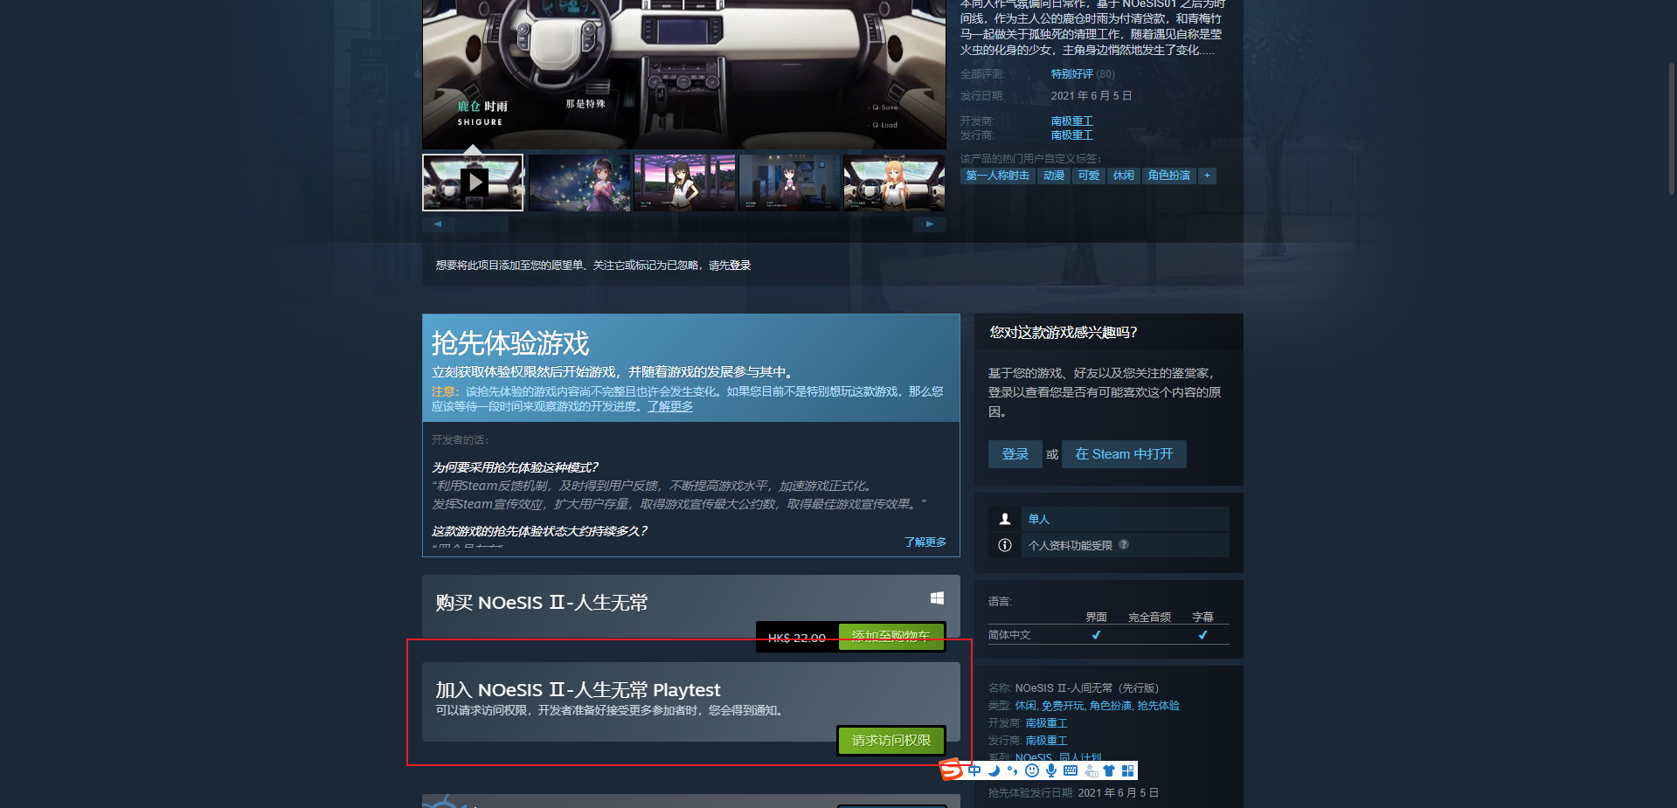Play the video thumbnail in the media strip
This screenshot has height=808, width=1677.
pos(473,183)
